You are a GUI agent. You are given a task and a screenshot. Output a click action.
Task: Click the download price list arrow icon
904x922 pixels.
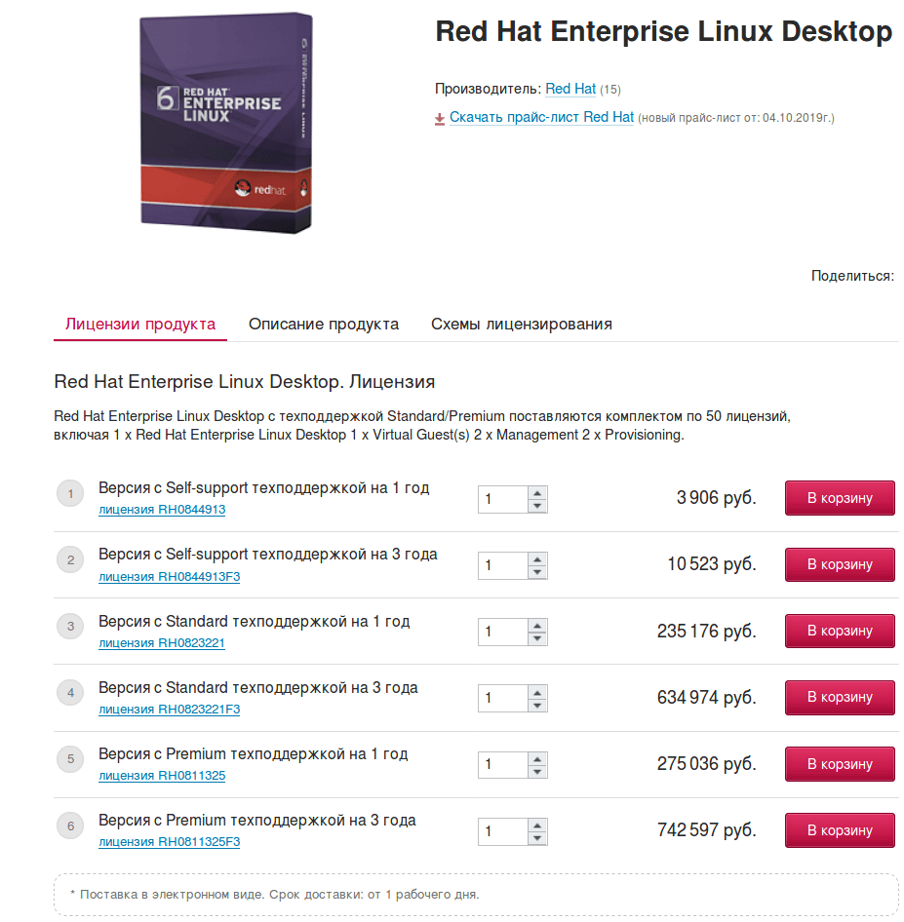(440, 119)
